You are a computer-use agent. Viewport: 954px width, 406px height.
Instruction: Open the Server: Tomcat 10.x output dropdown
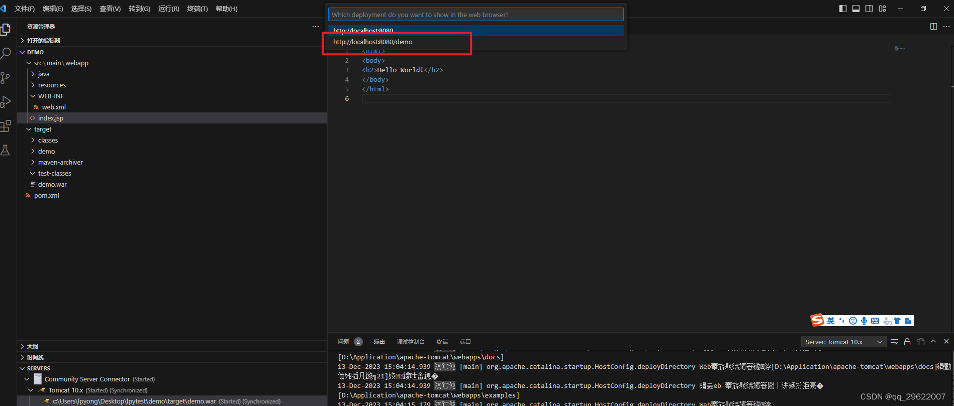[x=843, y=342]
